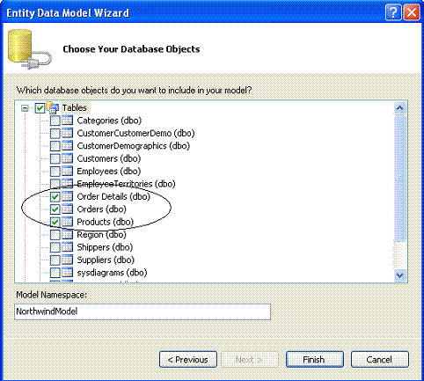Select the CustomerDemographics (dbo) label
The height and width of the screenshot is (381, 424).
coord(134,146)
